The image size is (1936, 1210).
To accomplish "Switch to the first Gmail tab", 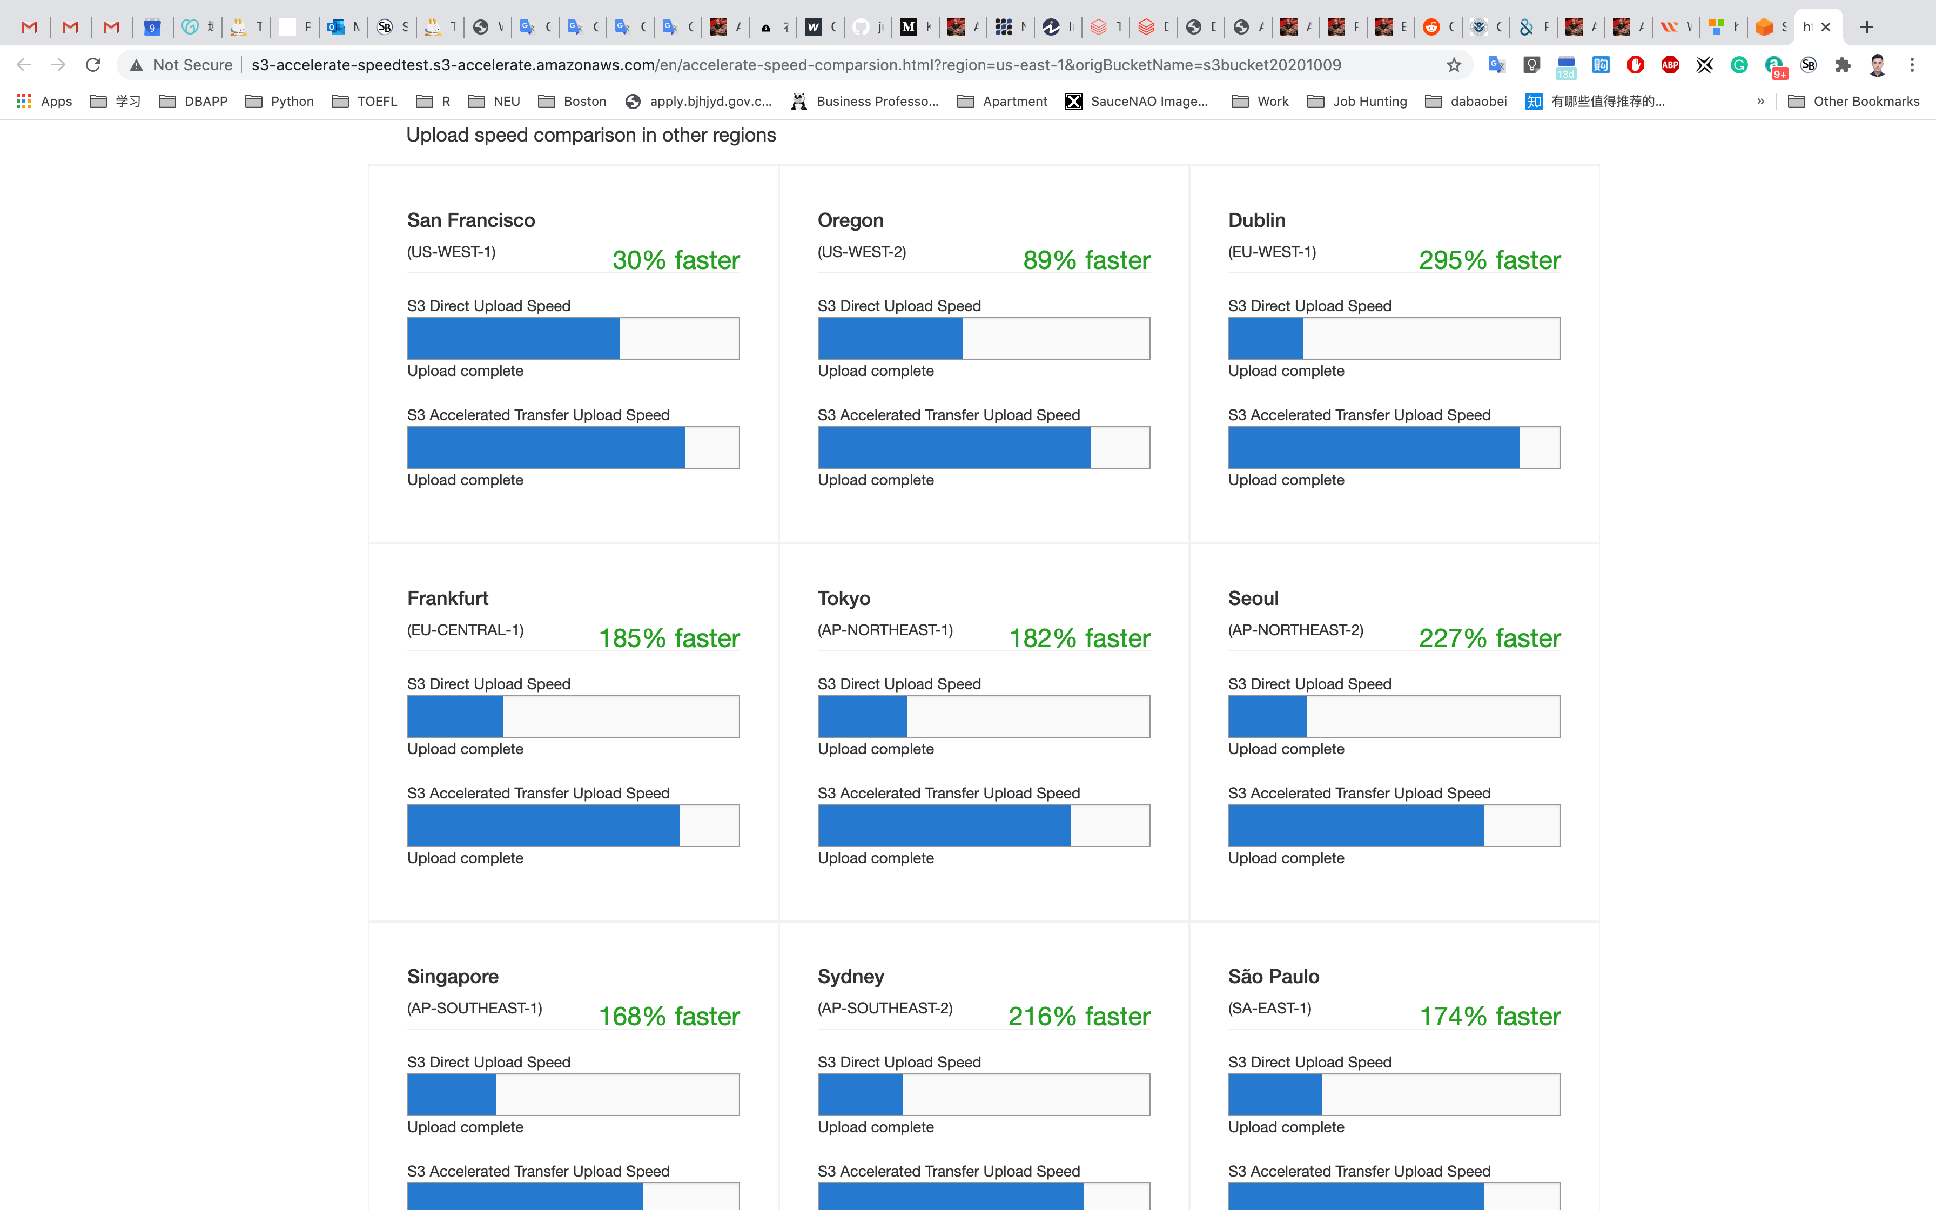I will [x=30, y=27].
